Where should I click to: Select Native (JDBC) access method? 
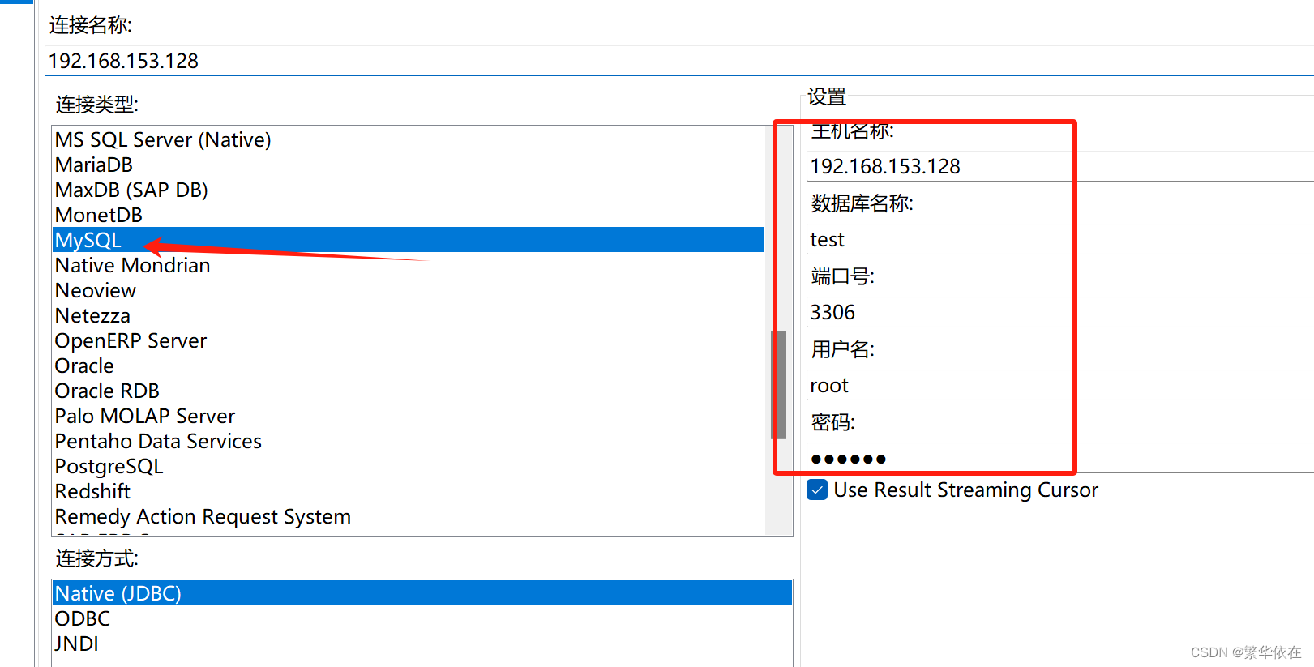pos(422,593)
